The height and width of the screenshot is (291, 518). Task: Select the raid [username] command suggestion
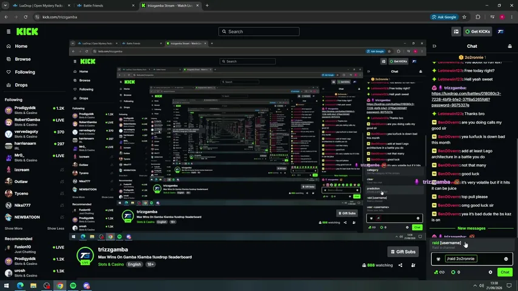click(x=472, y=244)
